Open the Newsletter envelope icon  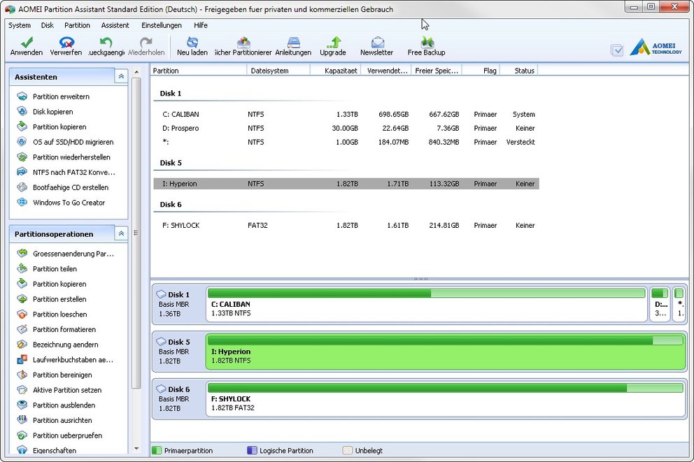(x=377, y=43)
